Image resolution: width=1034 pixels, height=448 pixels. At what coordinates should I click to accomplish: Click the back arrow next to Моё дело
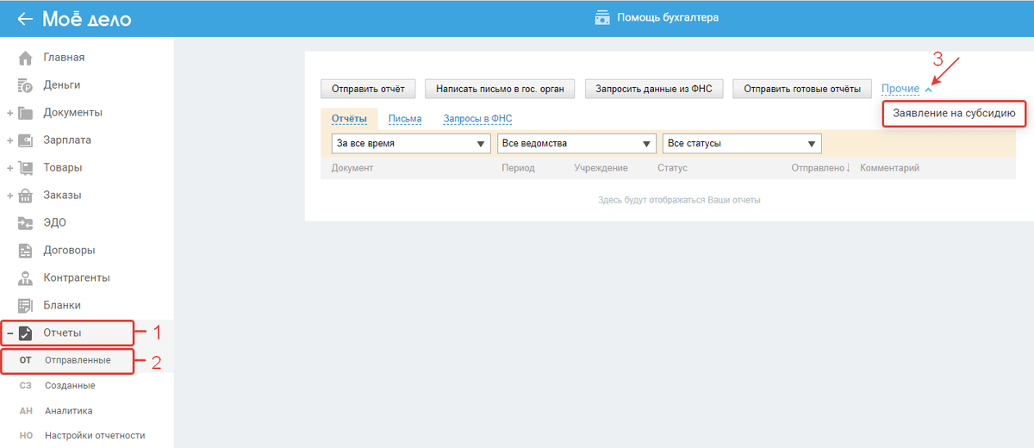click(25, 18)
